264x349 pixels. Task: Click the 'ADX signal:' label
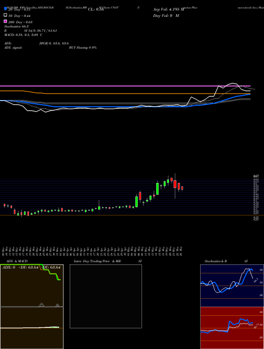pos(13,48)
